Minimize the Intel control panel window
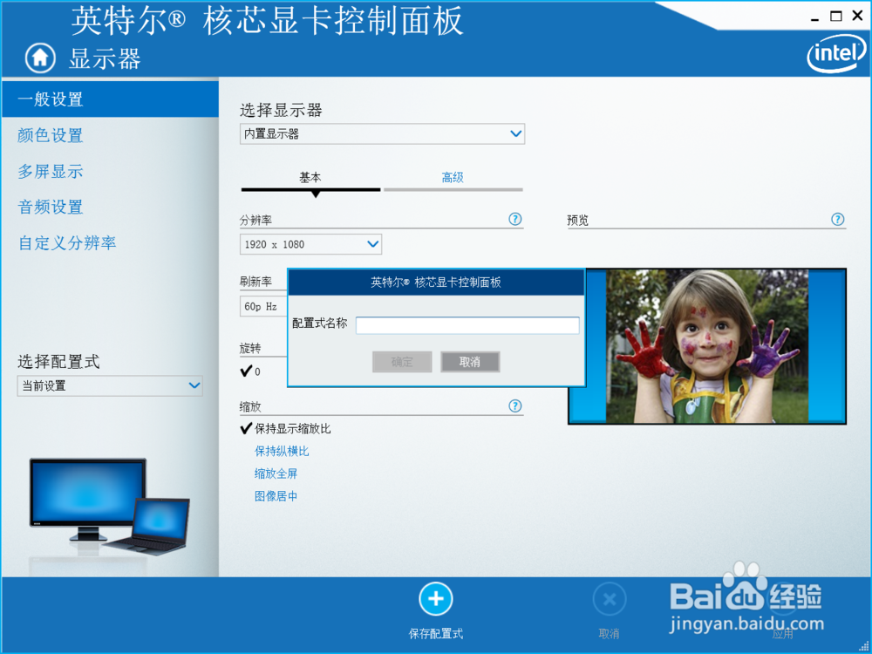872x654 pixels. (815, 17)
